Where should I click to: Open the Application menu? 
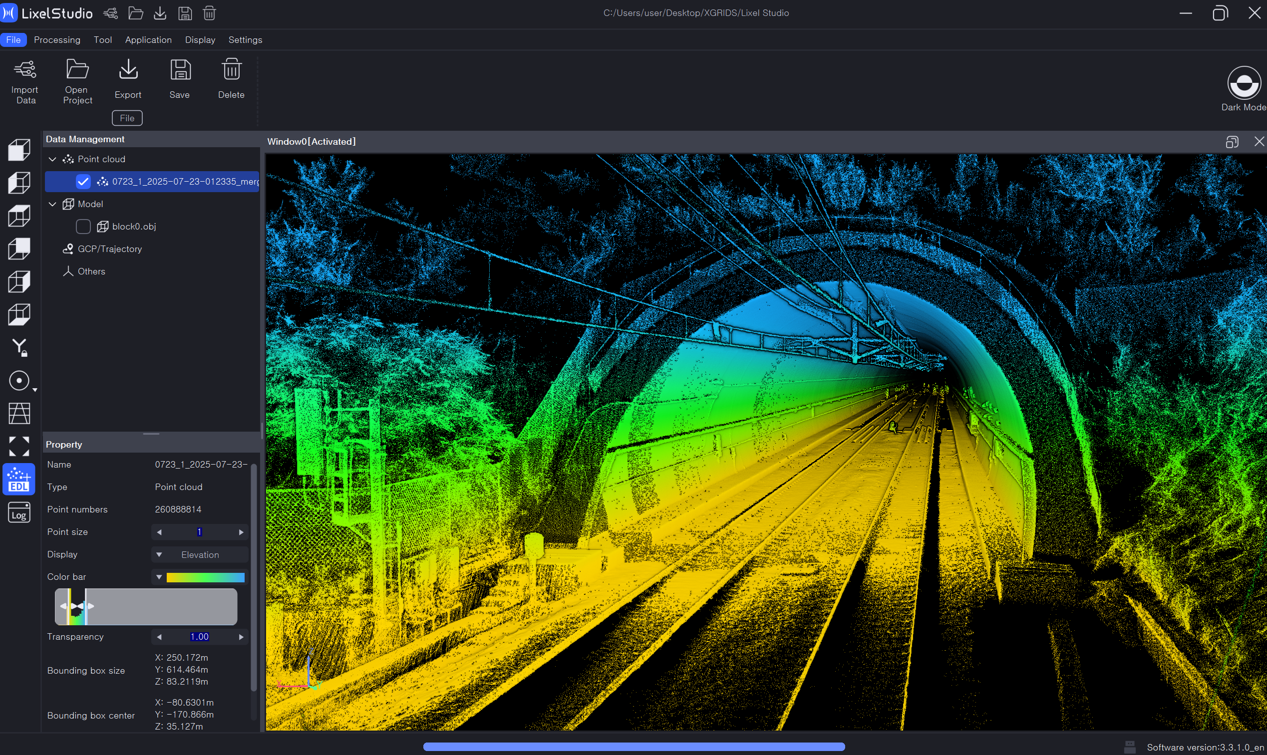tap(148, 40)
